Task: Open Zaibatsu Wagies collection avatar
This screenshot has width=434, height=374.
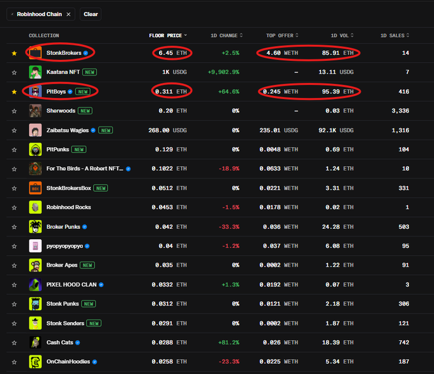Action: coord(36,130)
